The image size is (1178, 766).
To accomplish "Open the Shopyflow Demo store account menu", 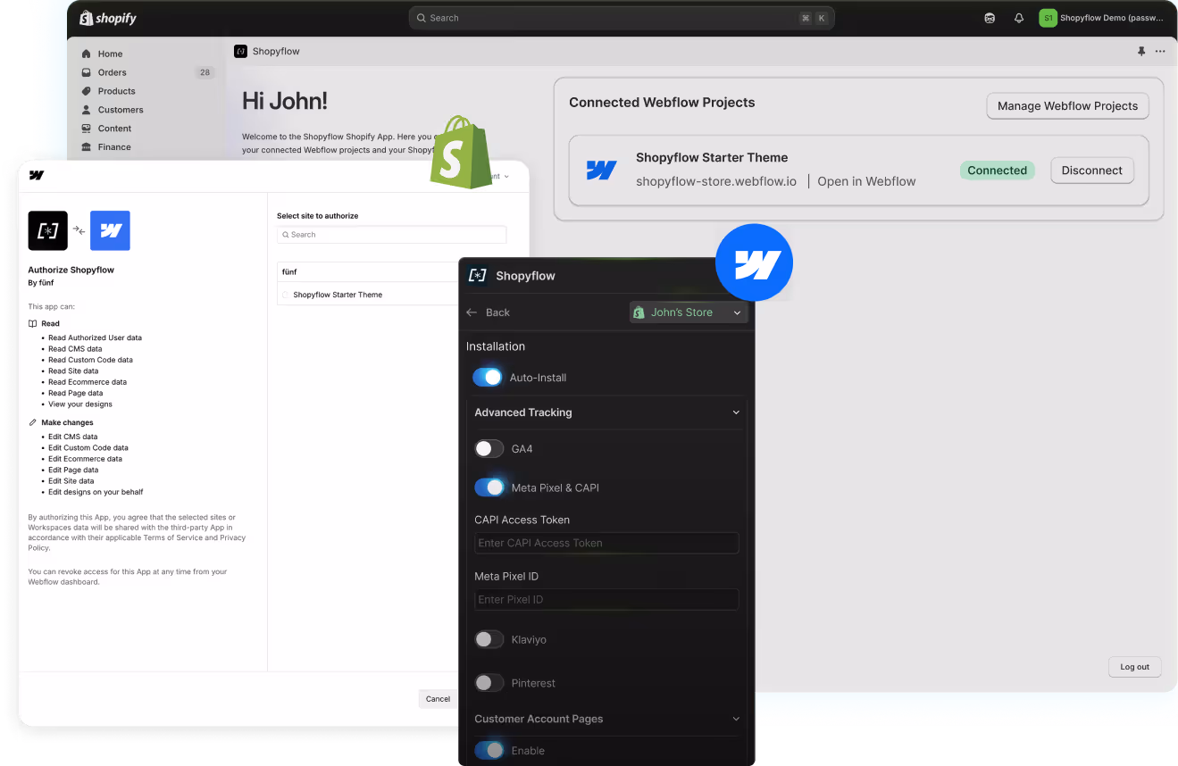I will [x=1101, y=18].
